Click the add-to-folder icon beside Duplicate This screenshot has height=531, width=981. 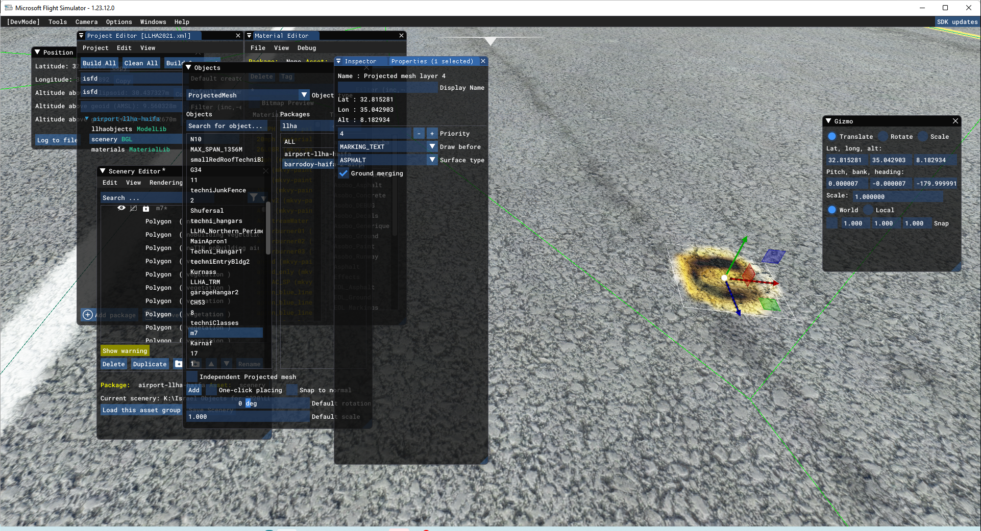(178, 364)
